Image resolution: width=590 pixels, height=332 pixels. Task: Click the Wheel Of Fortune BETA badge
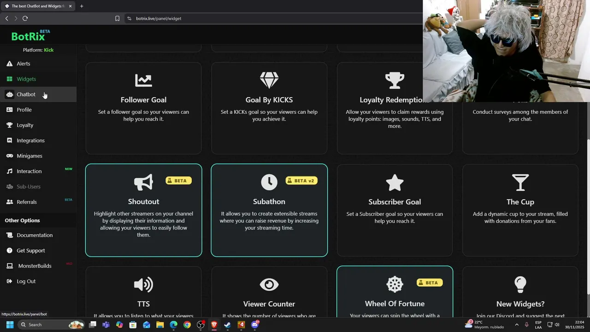[x=430, y=283]
